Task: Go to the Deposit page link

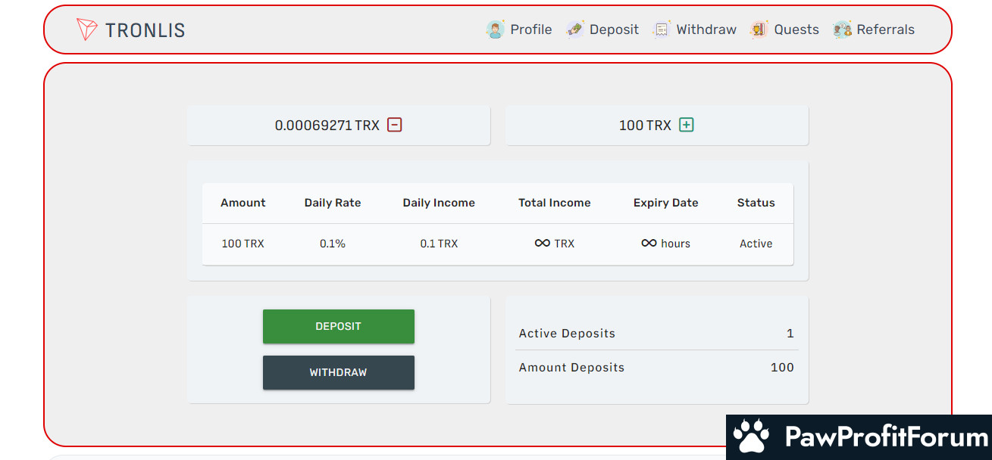Action: pos(614,30)
